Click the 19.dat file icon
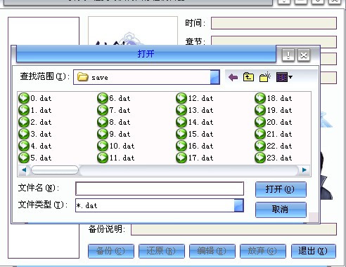 pos(260,110)
